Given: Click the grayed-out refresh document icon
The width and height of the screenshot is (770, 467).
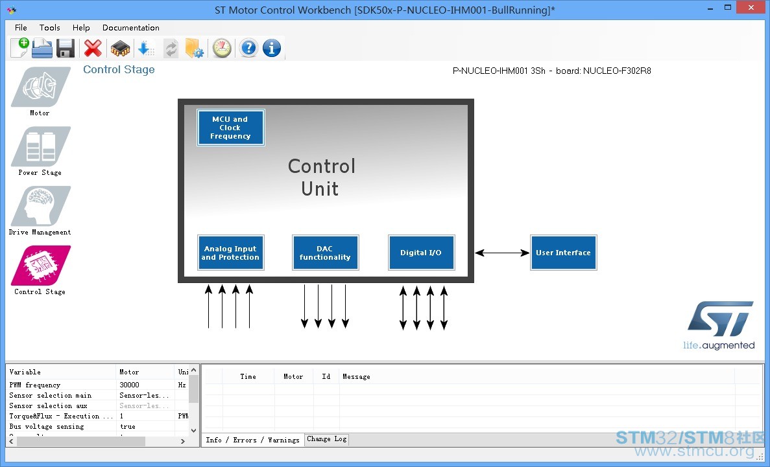Looking at the screenshot, I should [171, 48].
